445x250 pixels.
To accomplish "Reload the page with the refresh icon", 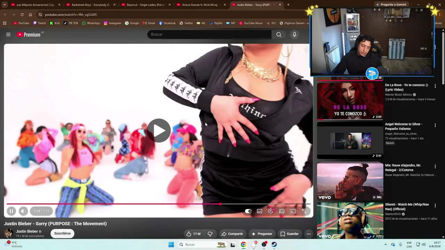I will coord(22,15).
